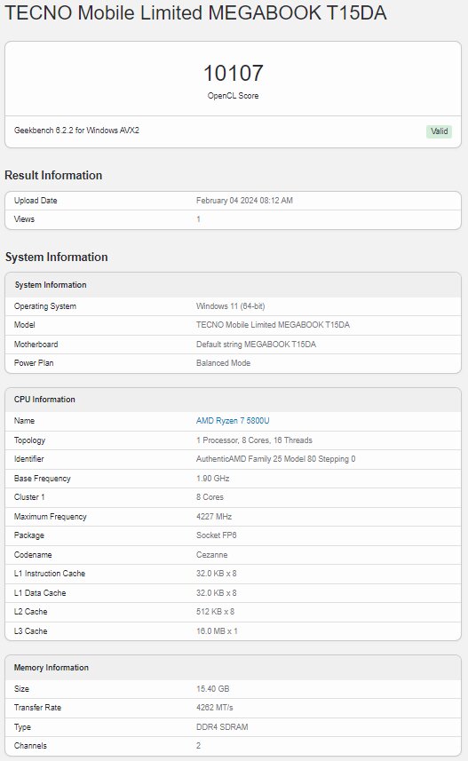The image size is (468, 761).
Task: Click the CPU Information table header
Action: (44, 400)
